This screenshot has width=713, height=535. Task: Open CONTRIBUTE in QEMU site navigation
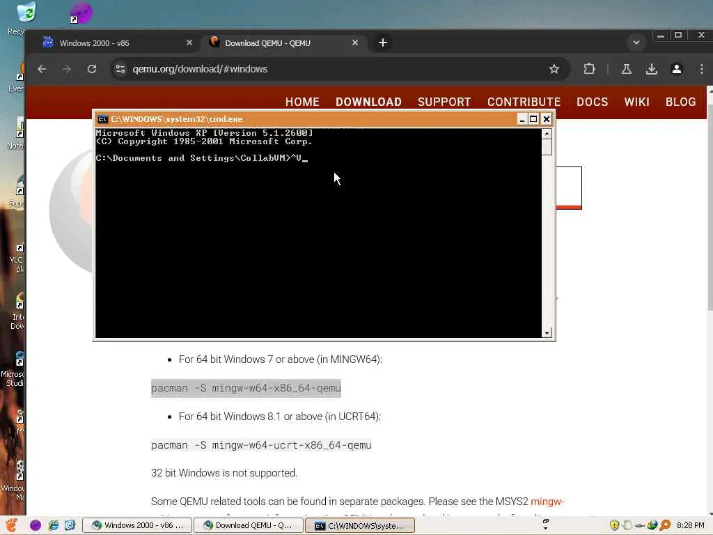click(524, 102)
